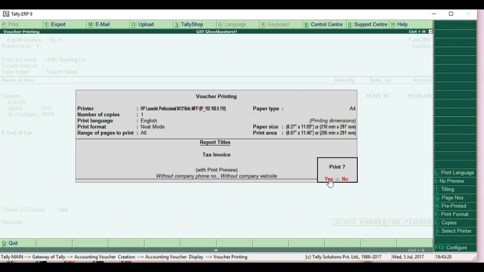Click the Tally.ERP 9 app icon in title bar
This screenshot has width=484, height=272.
click(6, 14)
